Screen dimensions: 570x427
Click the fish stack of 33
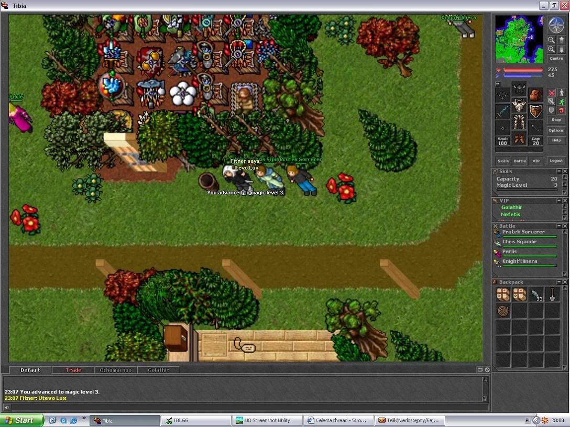[536, 295]
